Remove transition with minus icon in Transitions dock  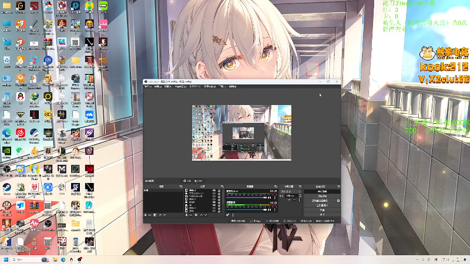tap(294, 200)
